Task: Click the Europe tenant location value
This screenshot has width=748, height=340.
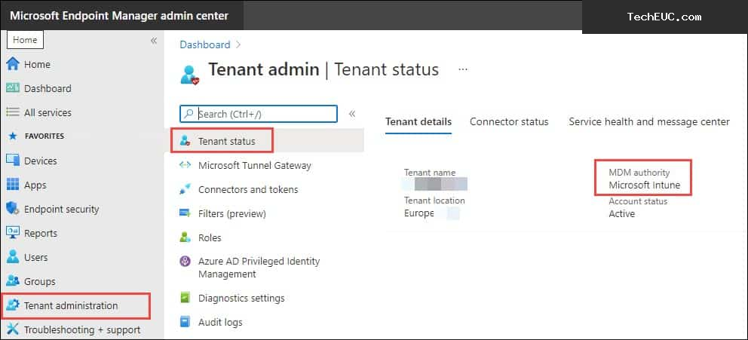Action: click(x=418, y=213)
